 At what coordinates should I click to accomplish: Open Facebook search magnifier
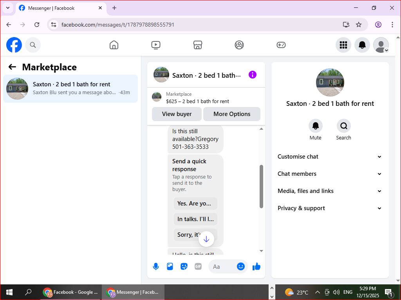33,45
